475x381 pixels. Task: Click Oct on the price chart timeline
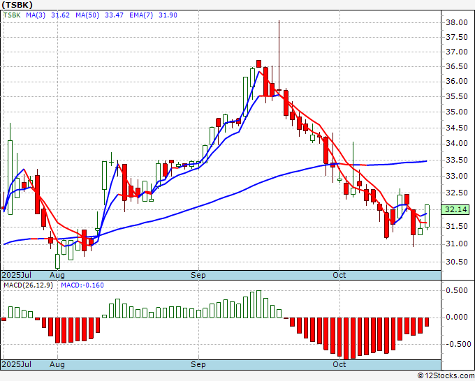pyautogui.click(x=339, y=275)
